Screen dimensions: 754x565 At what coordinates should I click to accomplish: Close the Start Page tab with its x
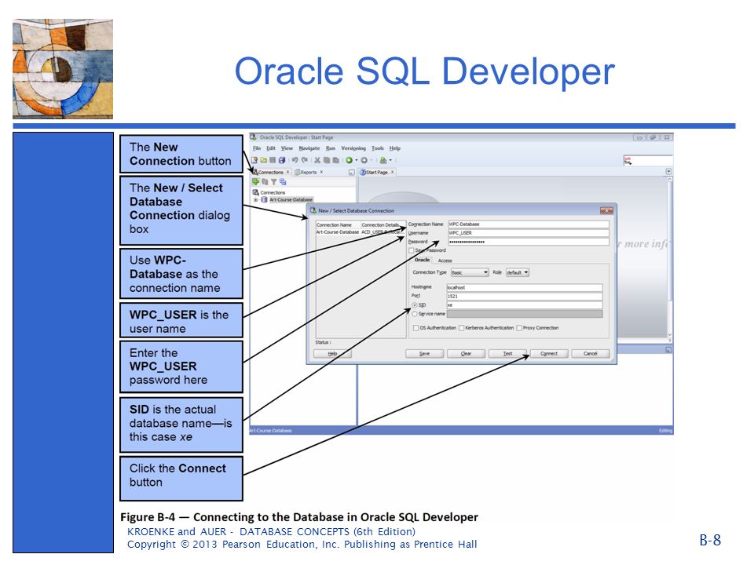393,172
